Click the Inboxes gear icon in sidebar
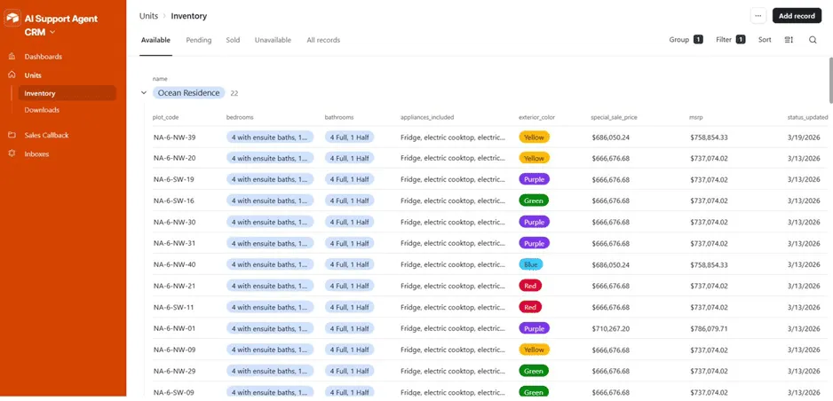Screen dimensions: 833x401 pyautogui.click(x=12, y=153)
